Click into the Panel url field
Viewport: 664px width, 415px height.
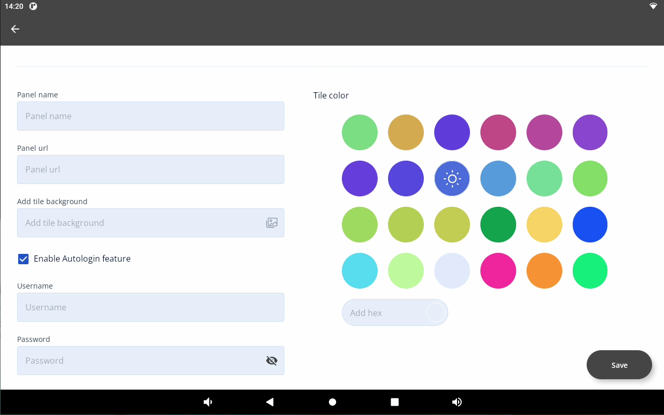[150, 169]
